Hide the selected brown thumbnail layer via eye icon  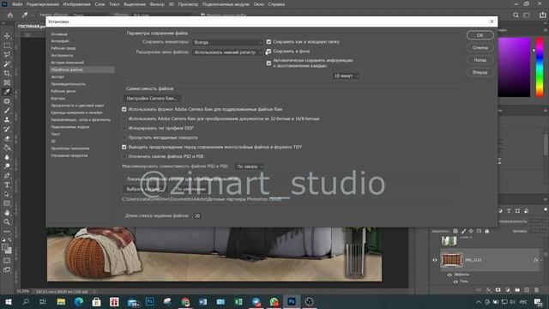pyautogui.click(x=435, y=260)
